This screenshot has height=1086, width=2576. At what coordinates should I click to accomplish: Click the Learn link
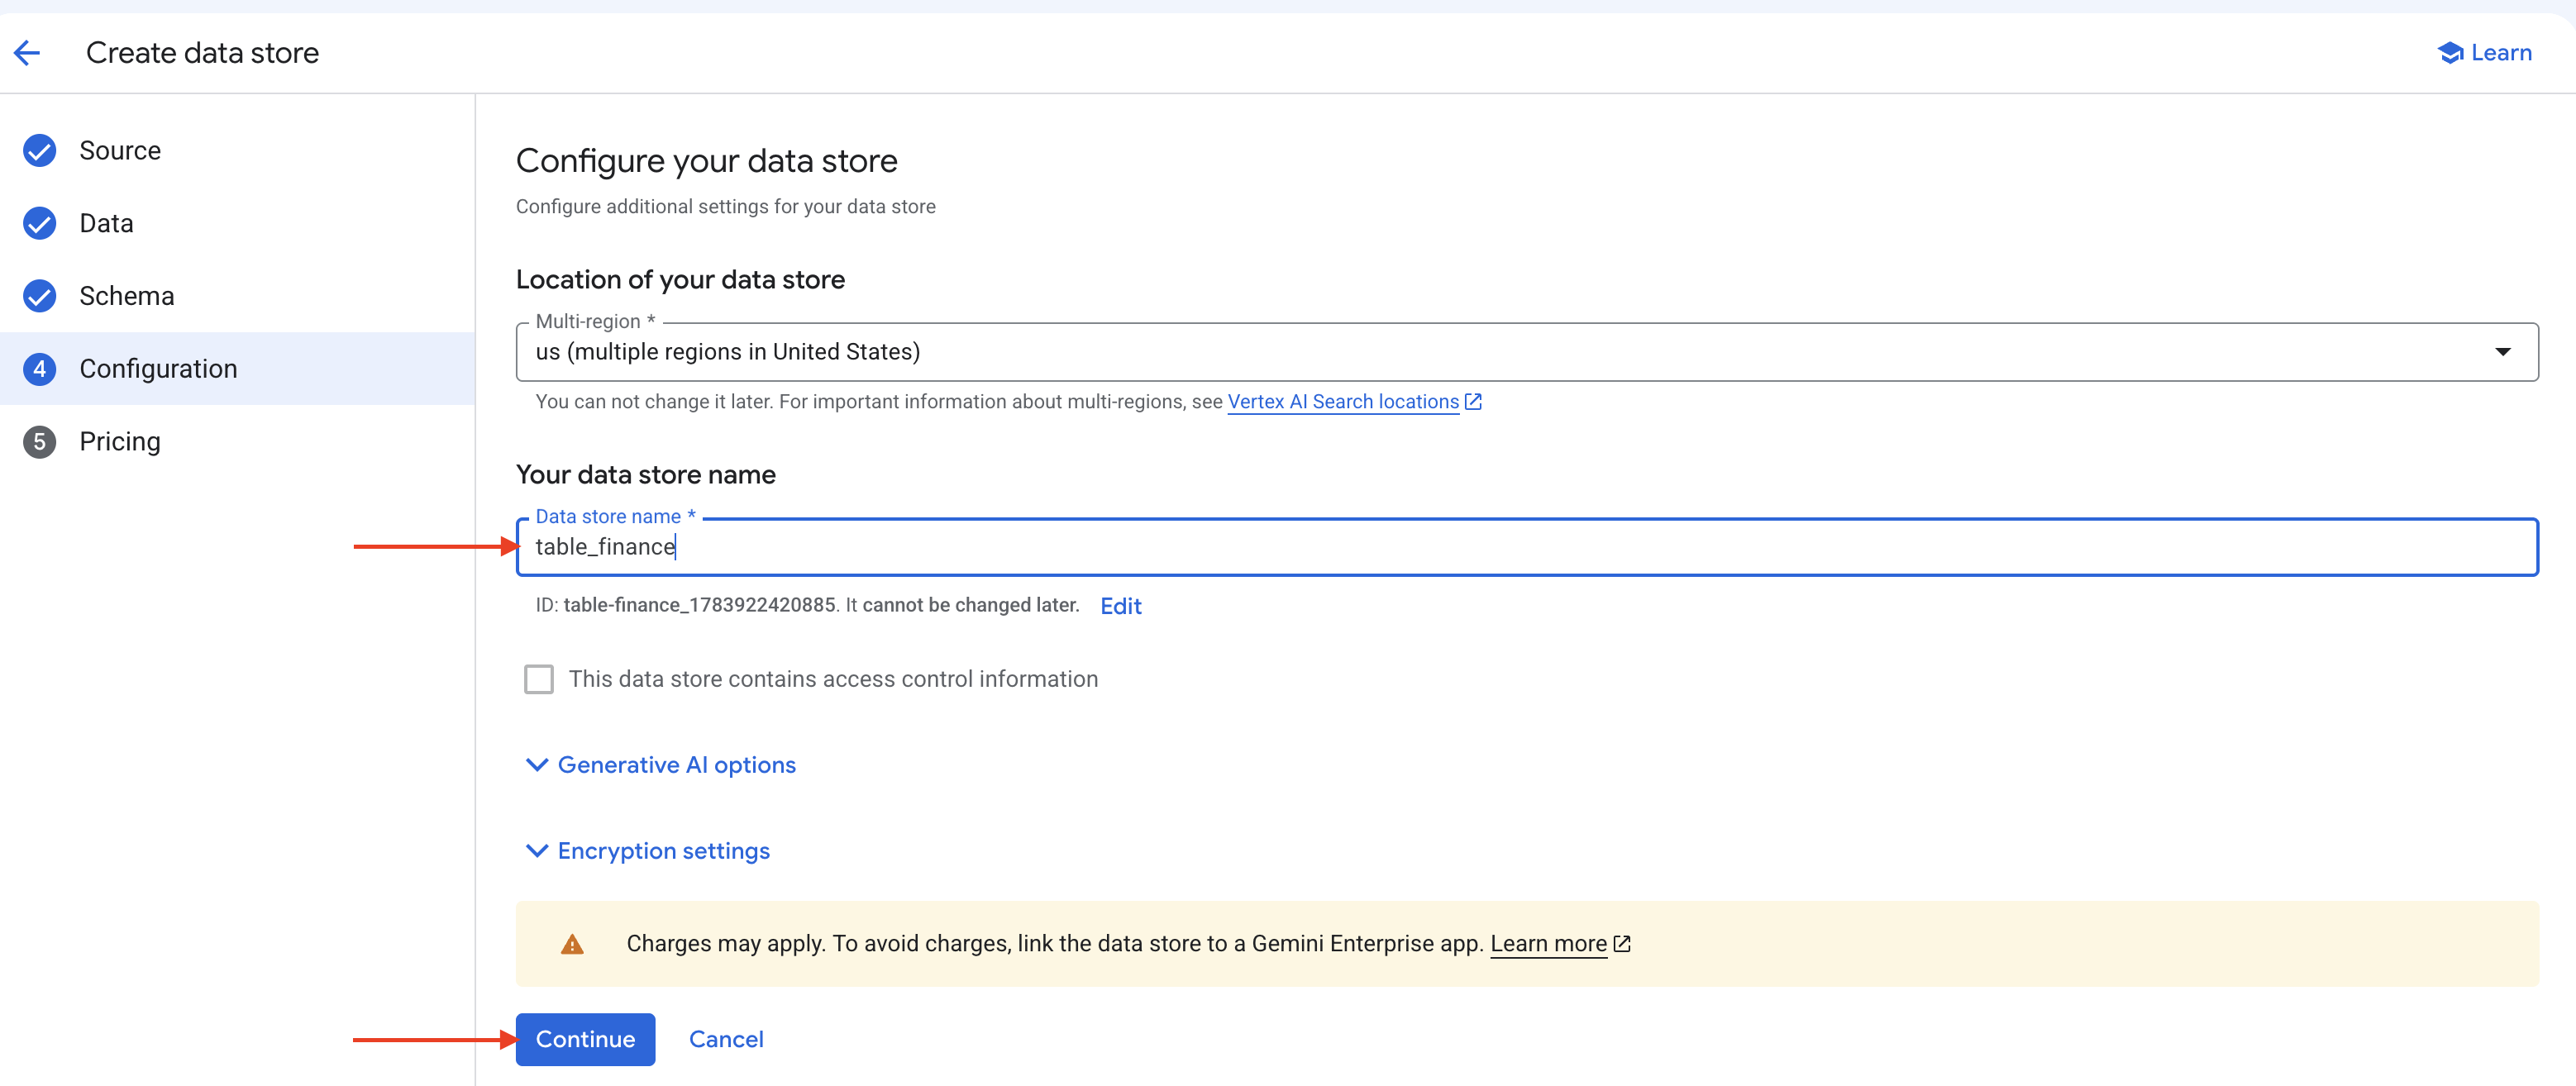point(2485,53)
